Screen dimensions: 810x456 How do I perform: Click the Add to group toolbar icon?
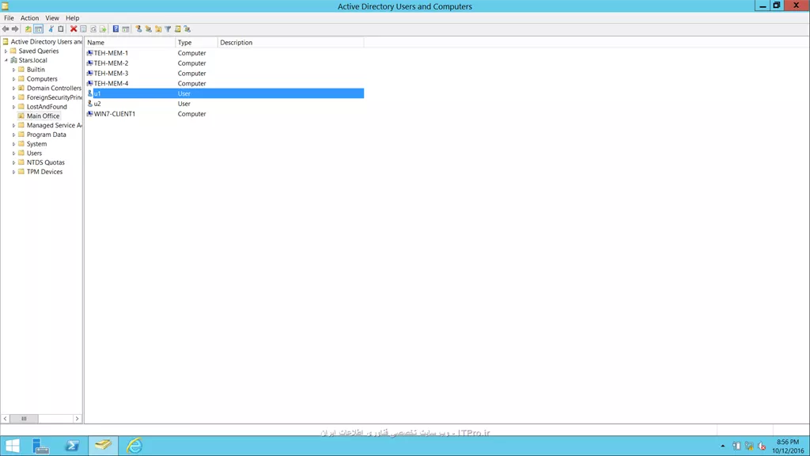coord(187,29)
